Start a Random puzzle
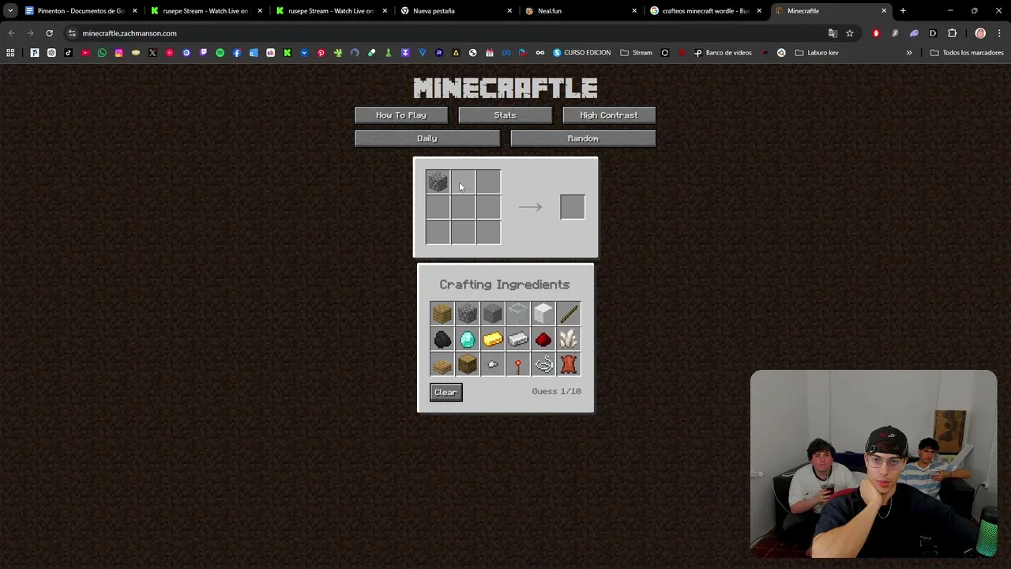This screenshot has height=569, width=1011. 583,138
